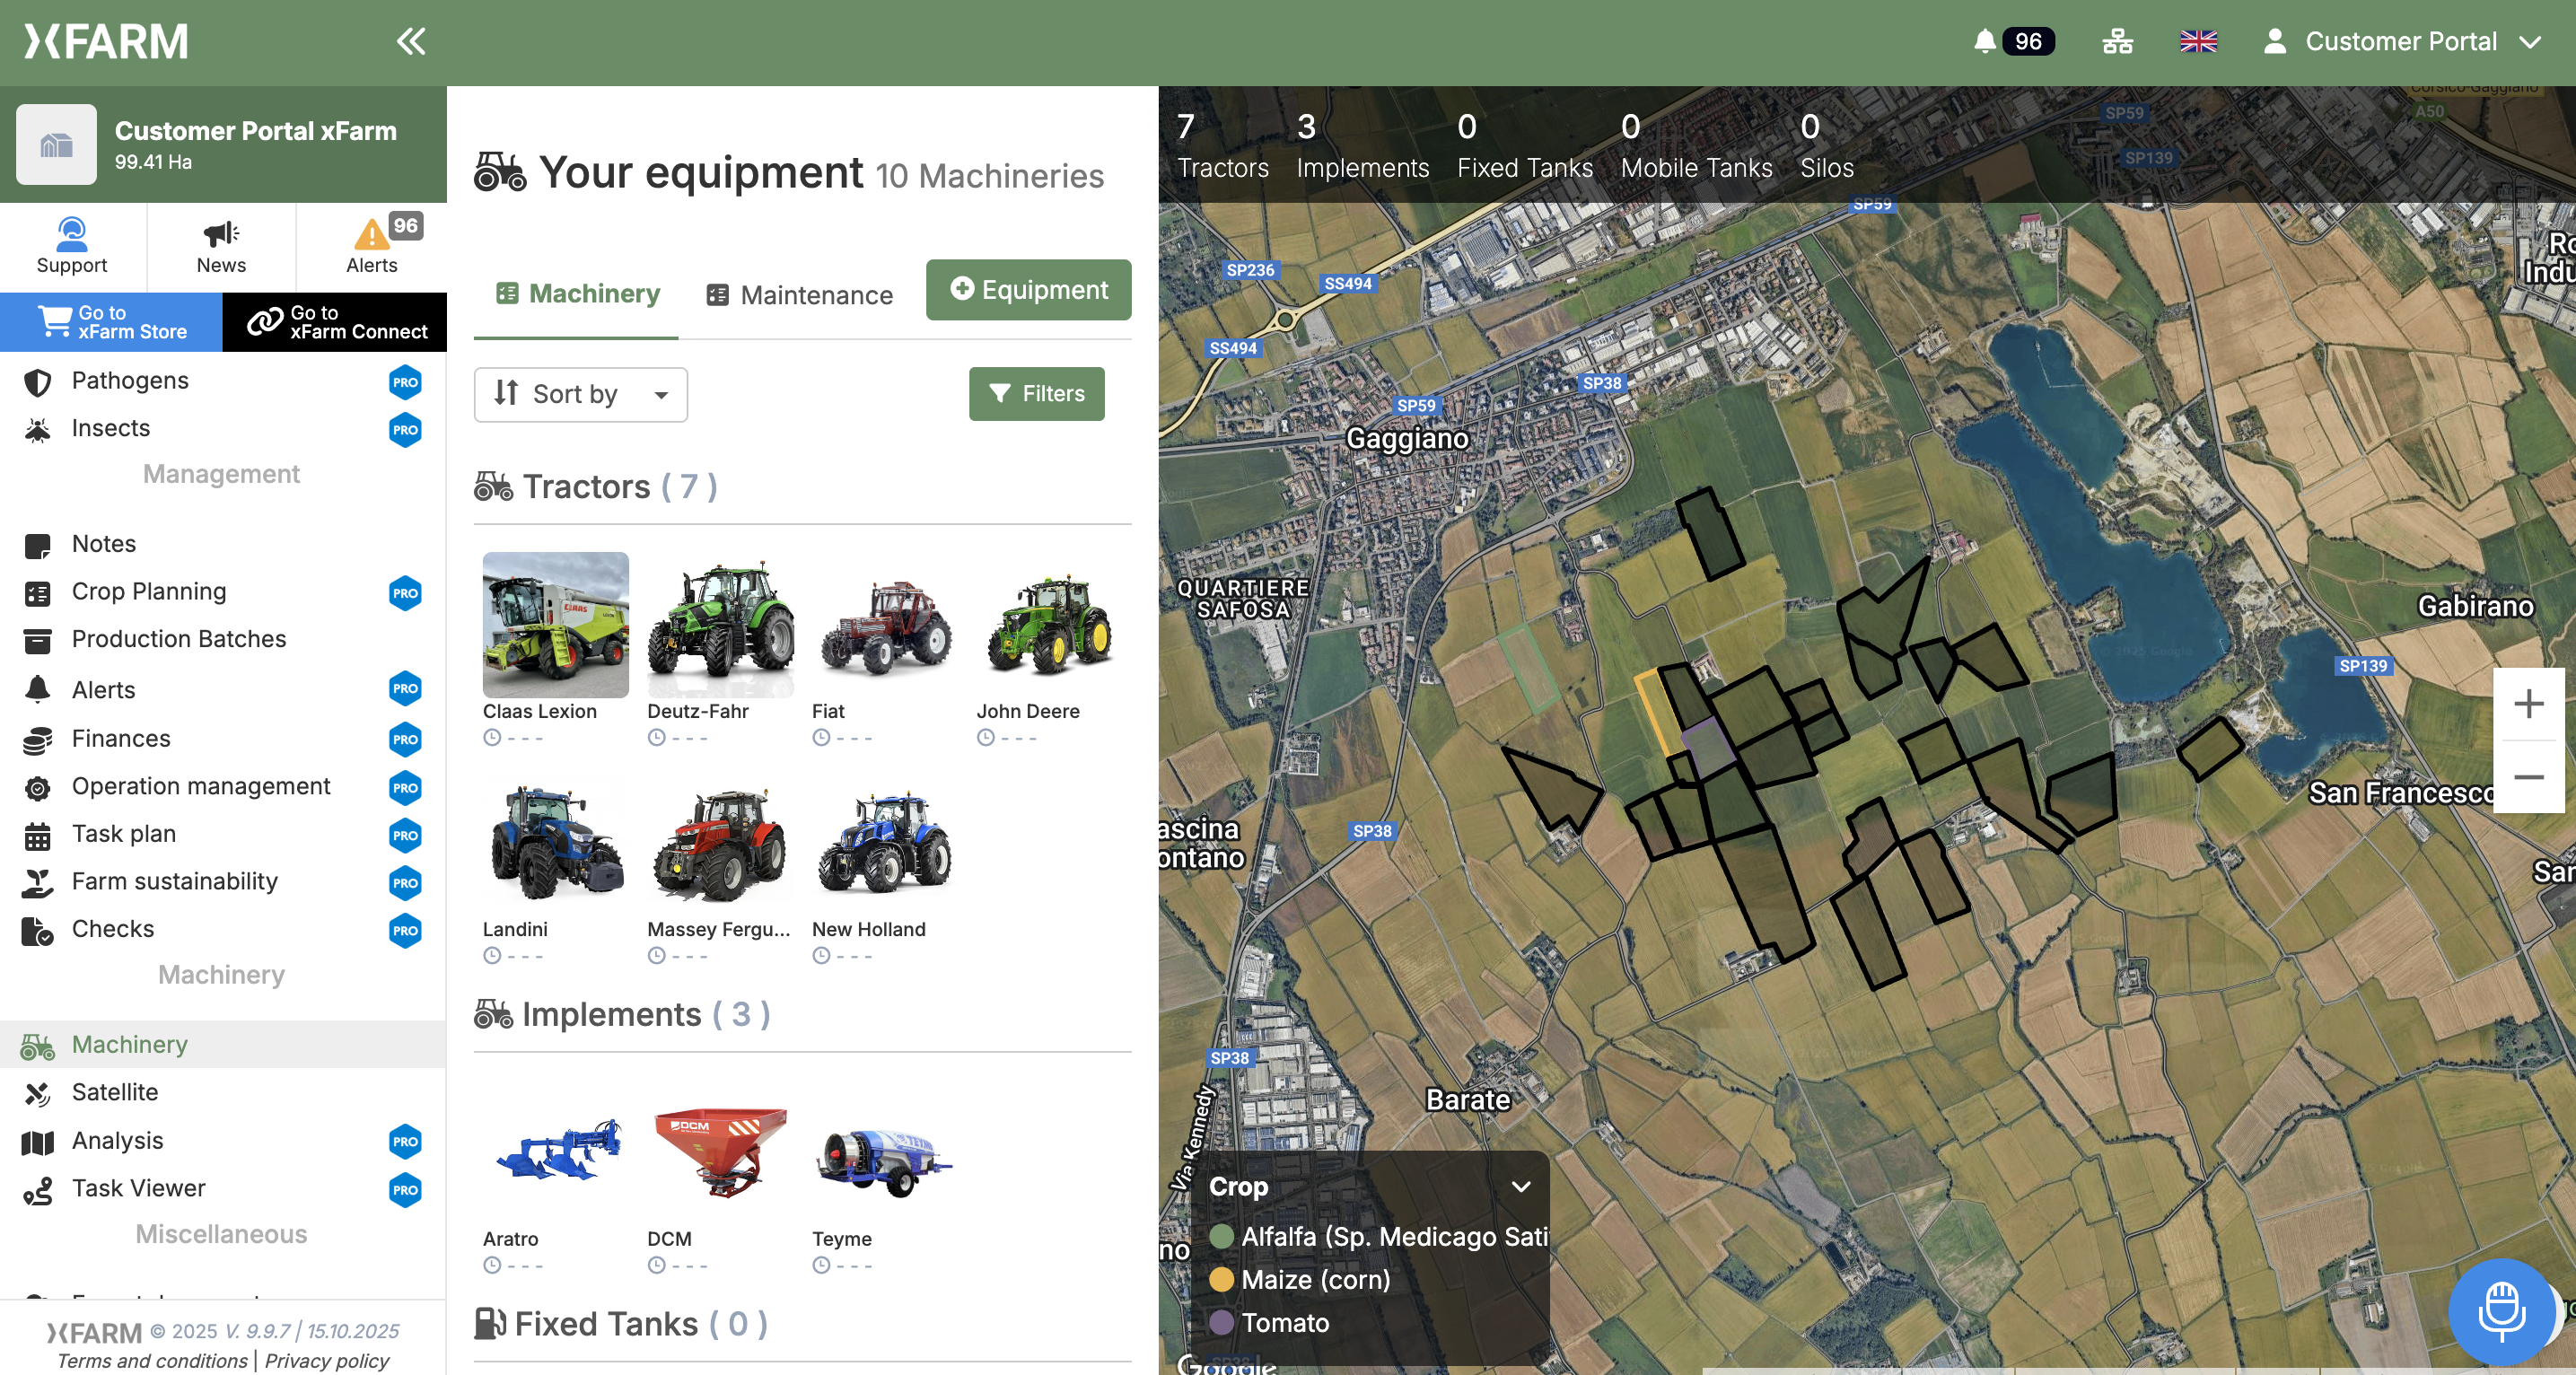Image resolution: width=2576 pixels, height=1375 pixels.
Task: Open Production Batches in the sidebar
Action: (222, 640)
